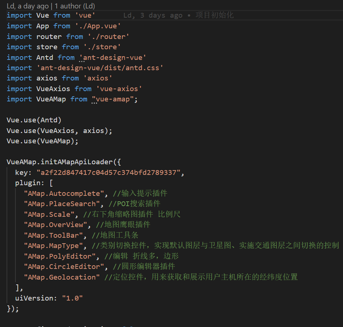Image resolution: width=343 pixels, height=327 pixels.
Task: Click the "AMap.Scale" plugin string
Action: tap(49, 215)
